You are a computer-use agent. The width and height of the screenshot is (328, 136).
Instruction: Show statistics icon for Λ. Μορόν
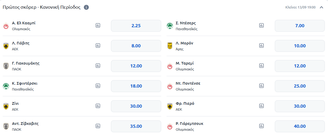point(261,46)
